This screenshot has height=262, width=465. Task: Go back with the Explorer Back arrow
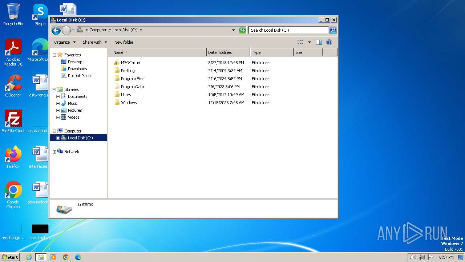pos(56,30)
